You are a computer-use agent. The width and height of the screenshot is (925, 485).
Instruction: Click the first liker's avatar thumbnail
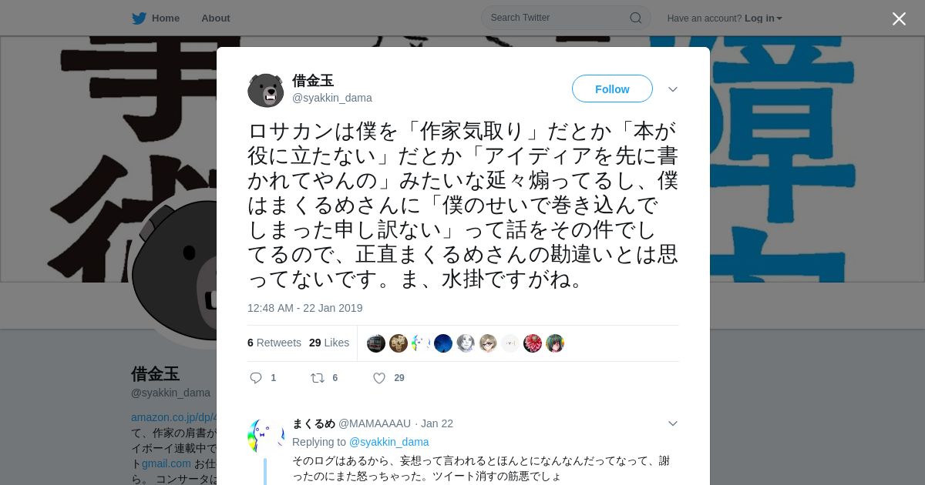coord(376,343)
